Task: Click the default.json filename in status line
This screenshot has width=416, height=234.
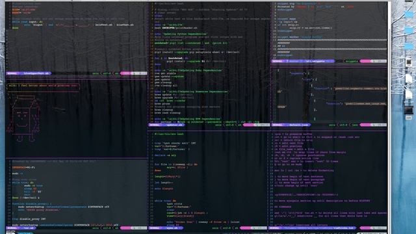Action: [x=299, y=125]
